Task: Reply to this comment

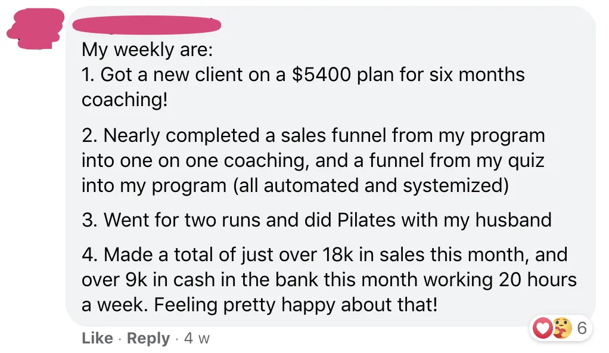Action: [x=148, y=338]
